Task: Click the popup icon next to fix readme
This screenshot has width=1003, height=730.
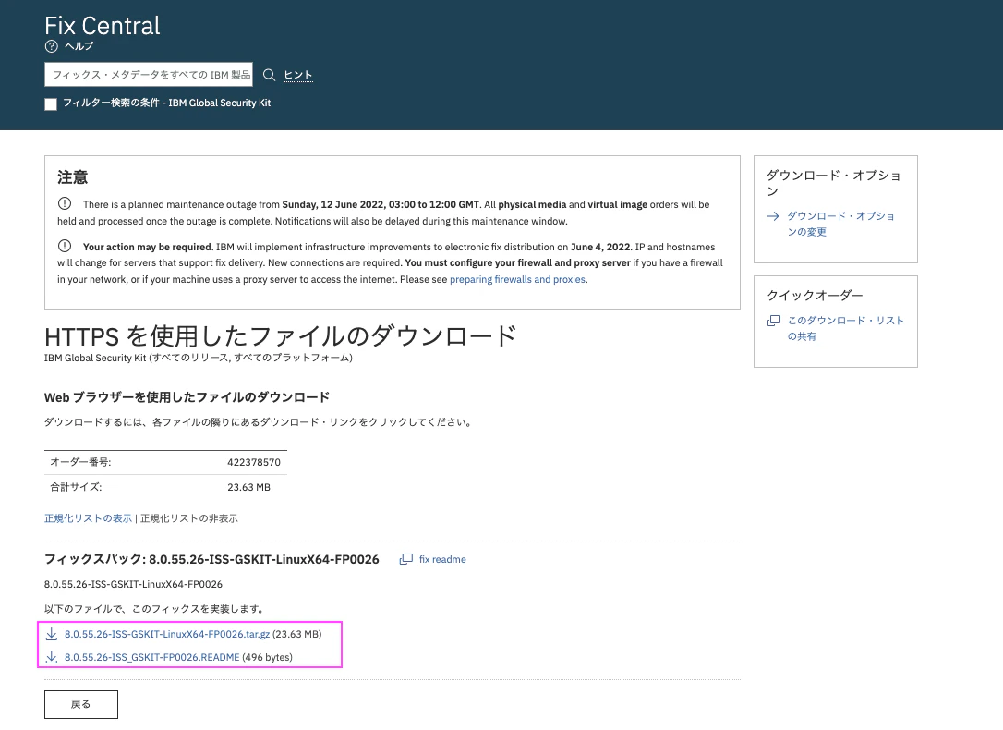Action: 406,559
